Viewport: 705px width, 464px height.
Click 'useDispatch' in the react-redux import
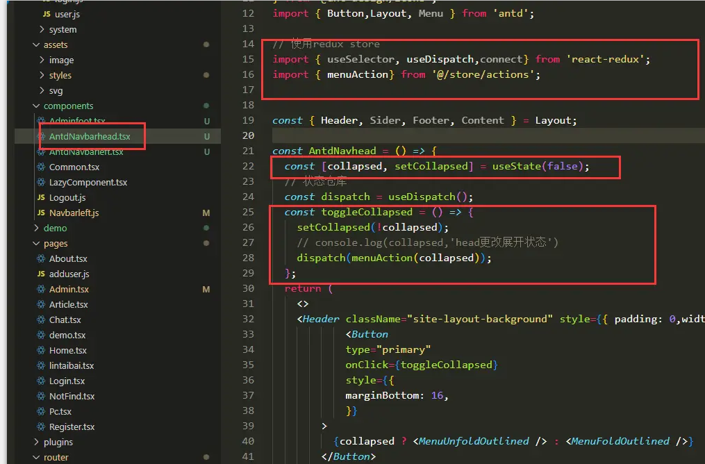(x=440, y=59)
